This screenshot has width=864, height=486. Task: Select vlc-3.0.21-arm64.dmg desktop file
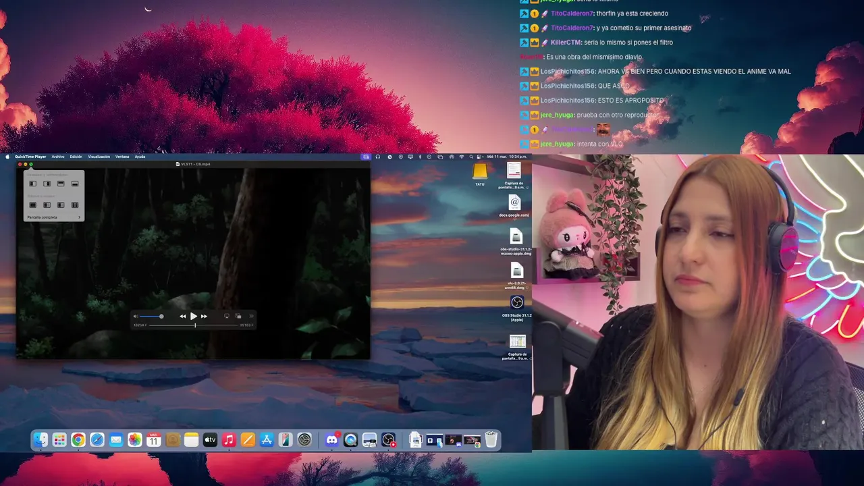(x=516, y=275)
